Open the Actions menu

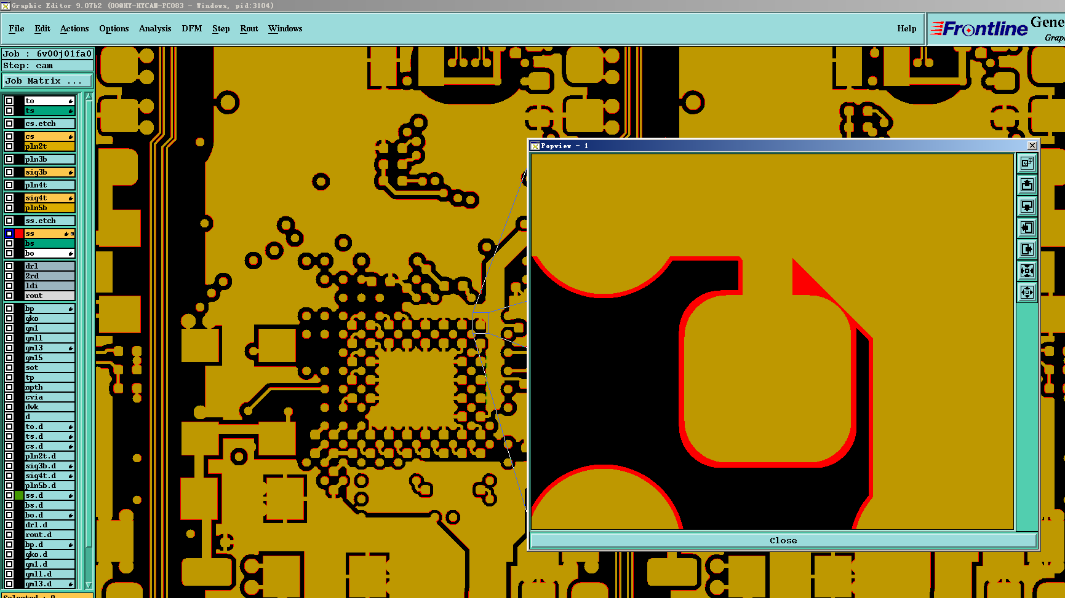74,28
